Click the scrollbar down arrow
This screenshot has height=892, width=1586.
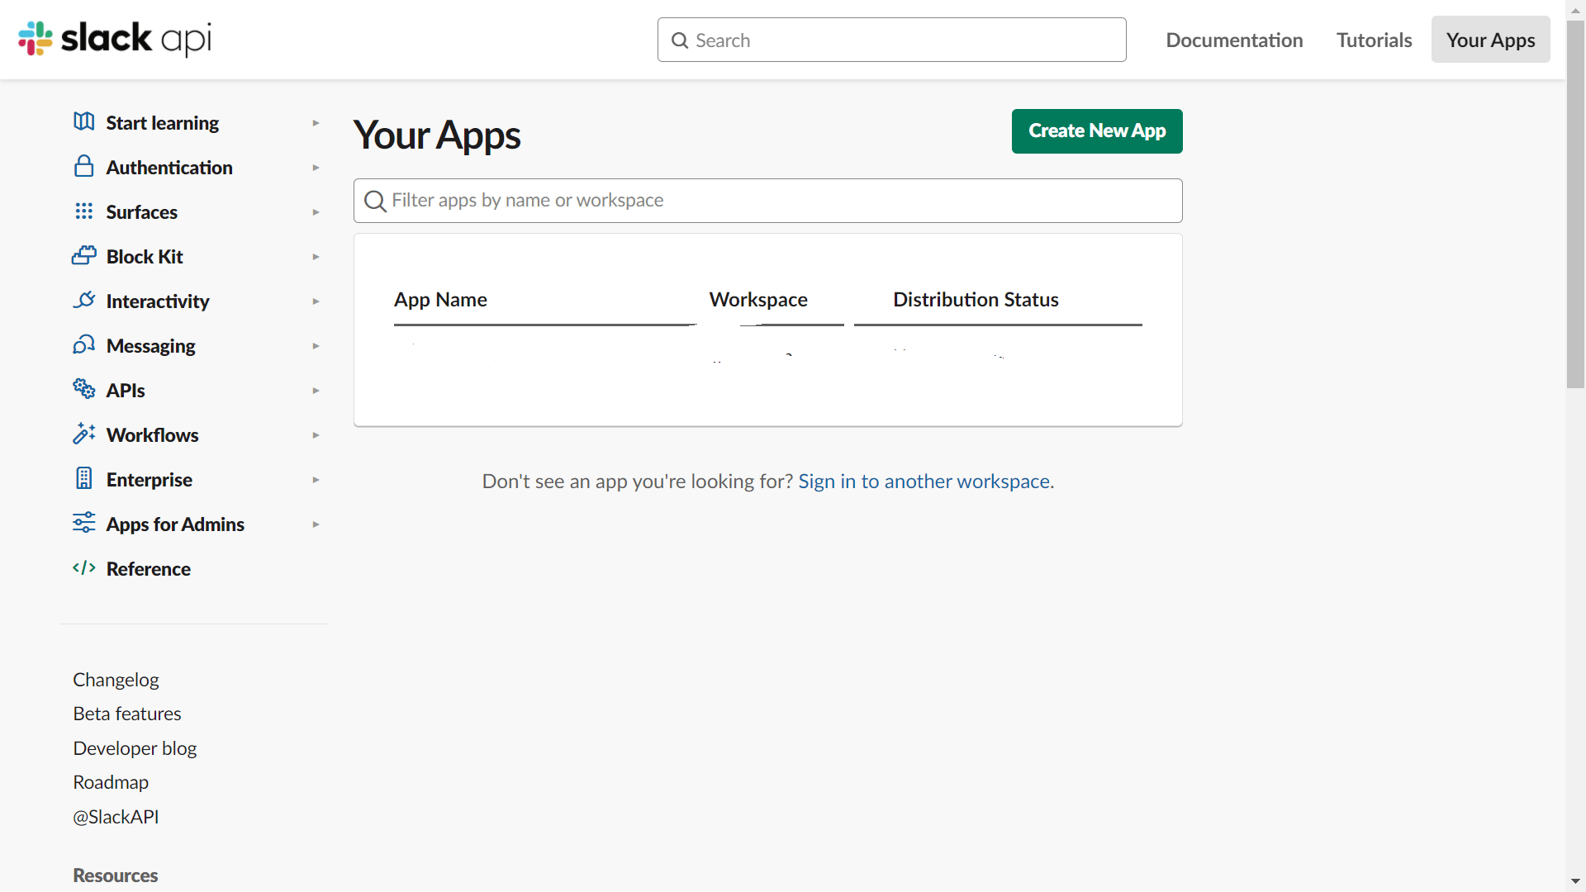pos(1575,881)
